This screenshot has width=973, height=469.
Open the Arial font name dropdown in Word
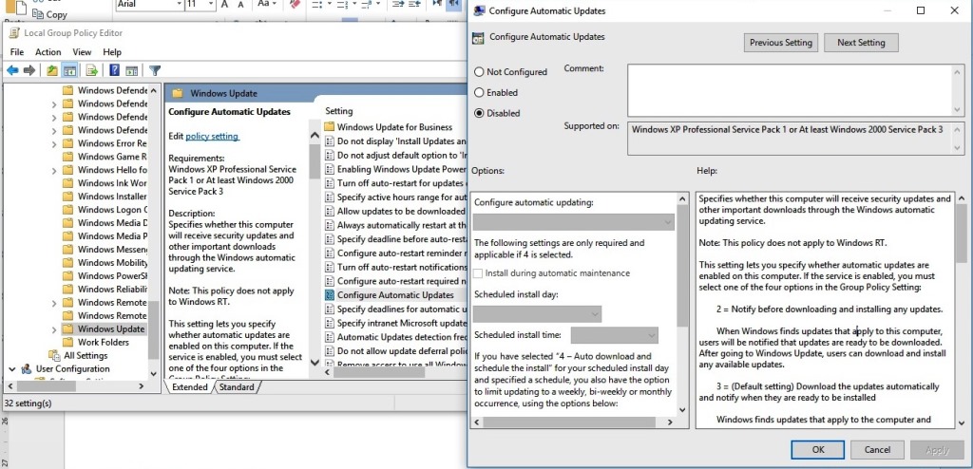point(180,5)
